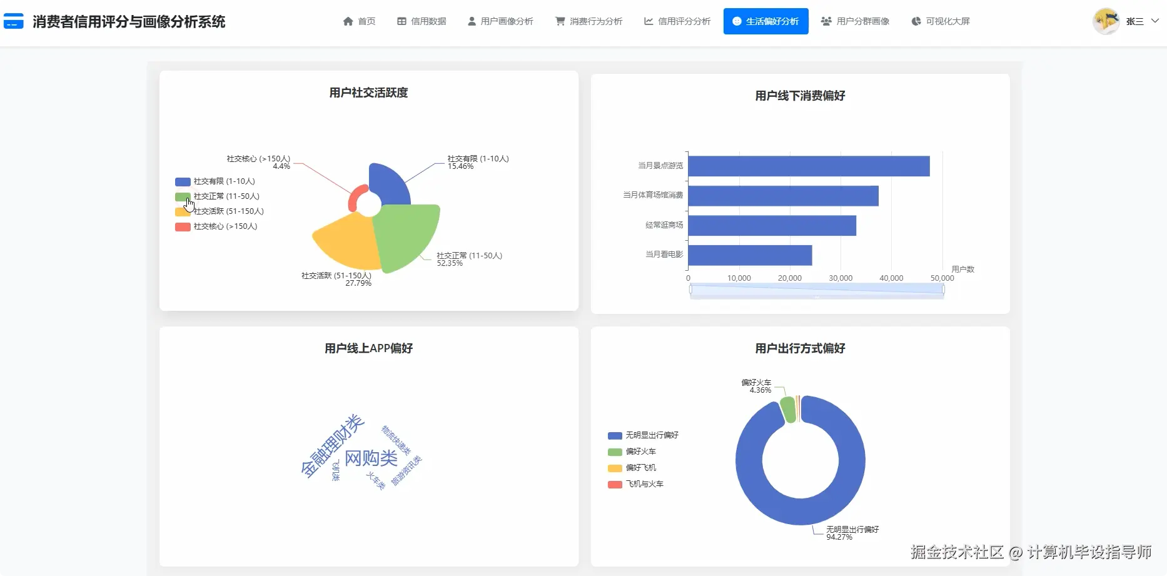Click the 旅游资讯类 word in word cloud

pos(407,471)
